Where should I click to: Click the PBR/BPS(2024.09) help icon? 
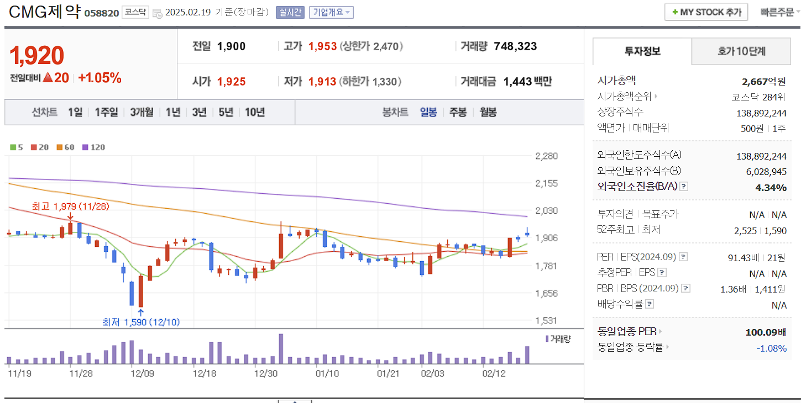[x=685, y=288]
